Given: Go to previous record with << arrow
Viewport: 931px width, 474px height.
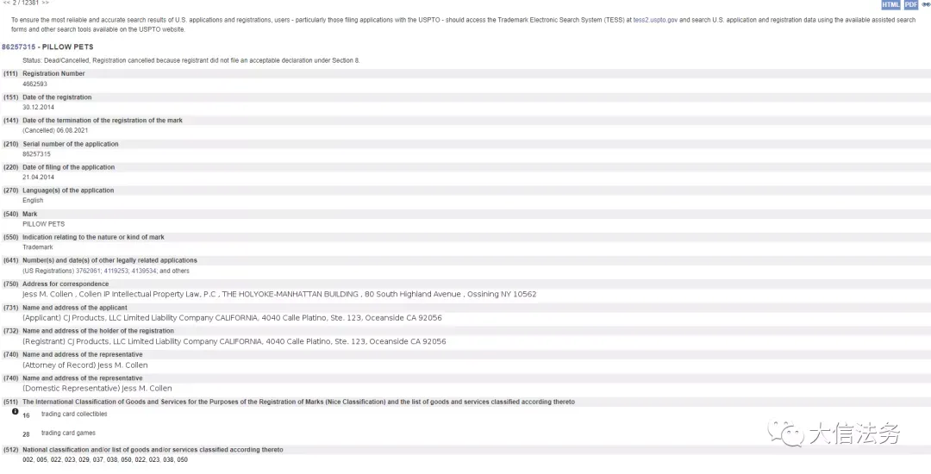Looking at the screenshot, I should (x=6, y=3).
